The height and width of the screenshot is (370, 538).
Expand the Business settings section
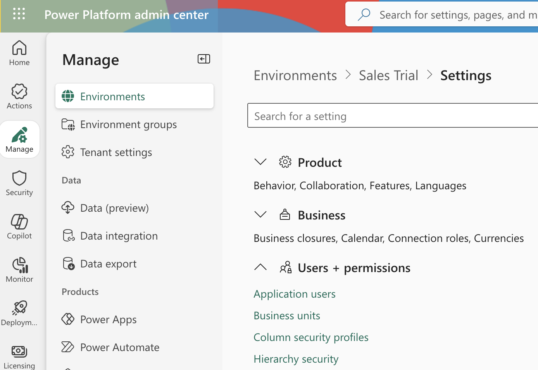(260, 215)
